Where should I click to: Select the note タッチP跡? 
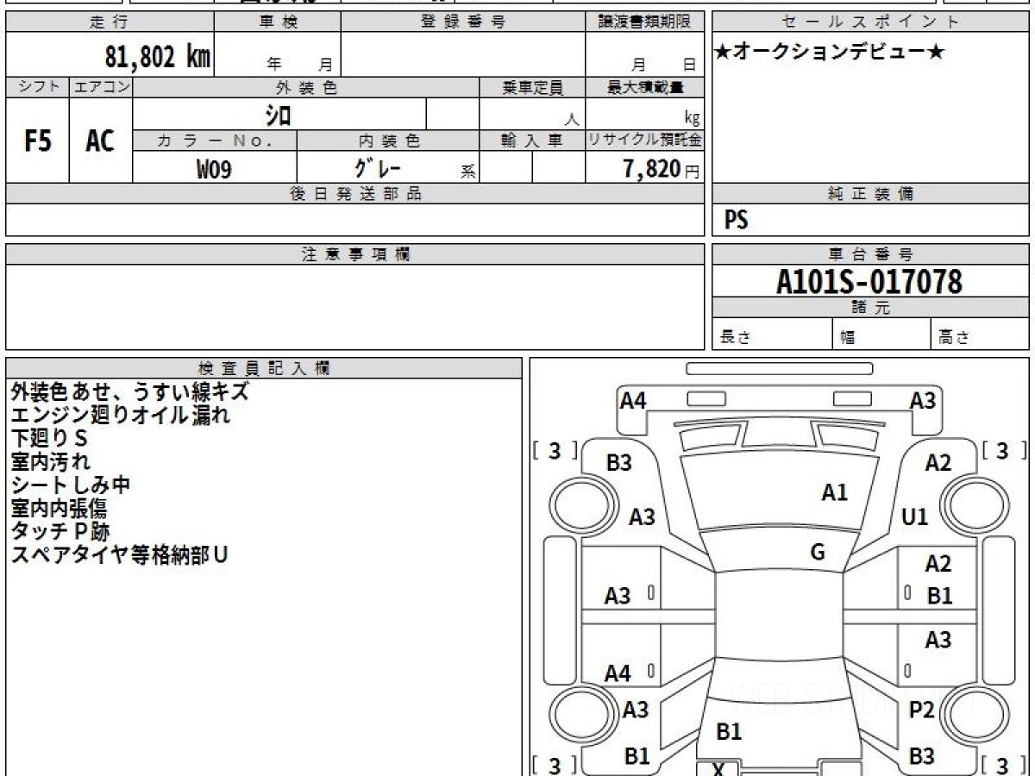point(60,531)
